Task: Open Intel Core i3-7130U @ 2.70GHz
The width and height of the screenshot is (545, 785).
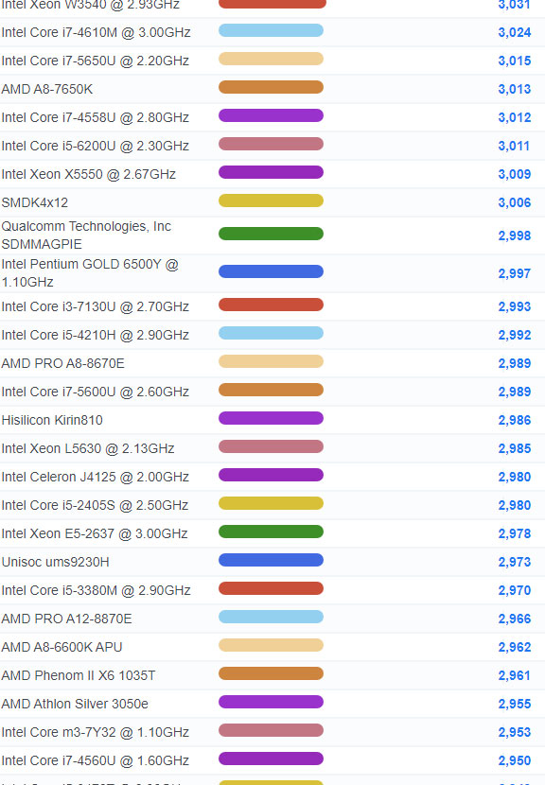Action: point(96,306)
